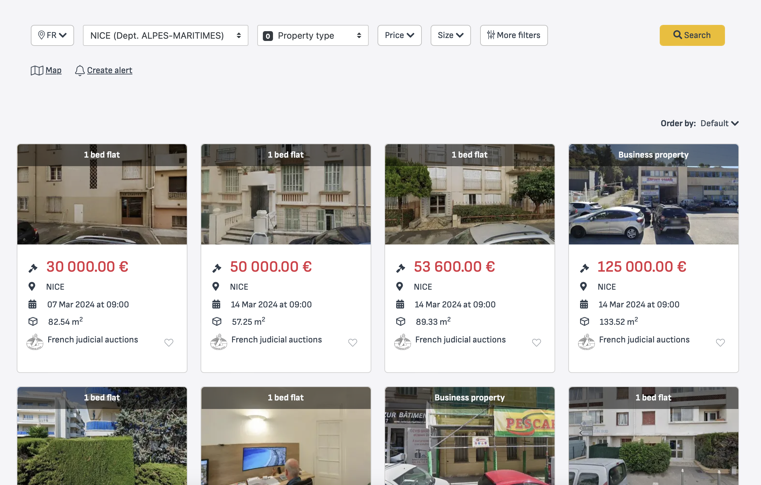
Task: Open the PESCA Business property listing photo
Action: click(470, 436)
